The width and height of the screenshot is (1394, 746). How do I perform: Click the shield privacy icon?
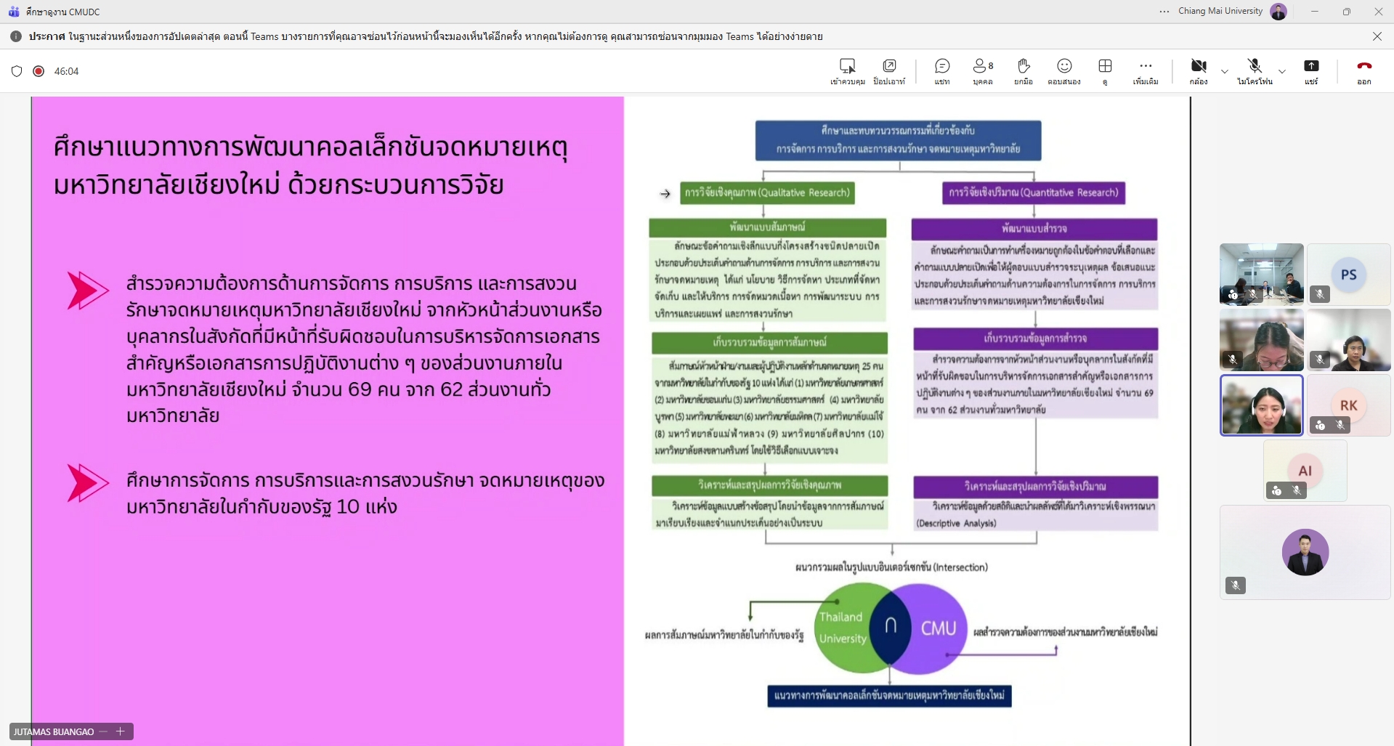17,71
